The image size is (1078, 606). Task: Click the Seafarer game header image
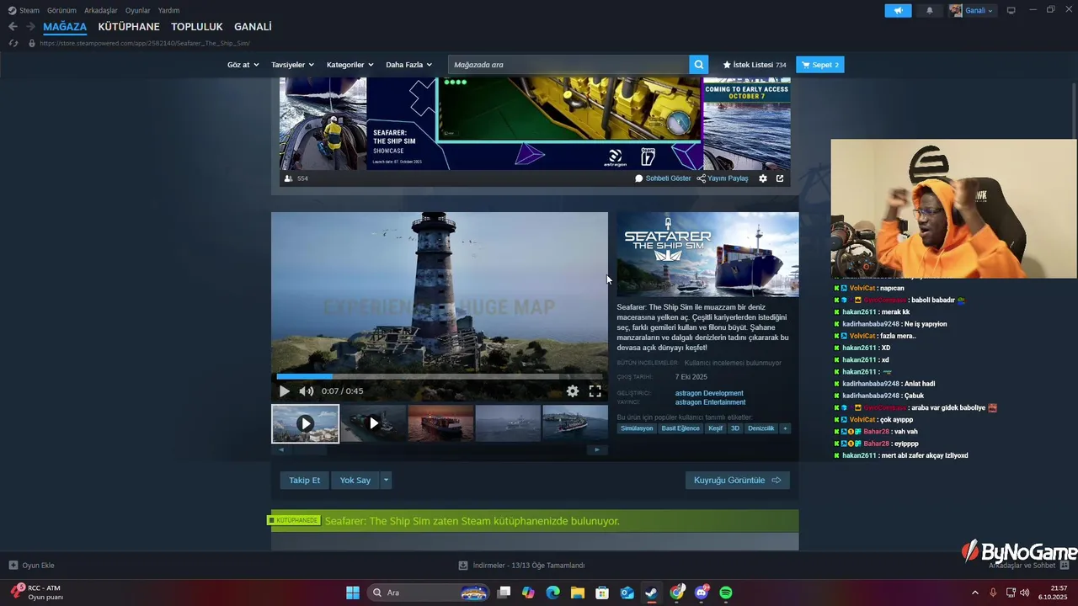[x=707, y=254]
